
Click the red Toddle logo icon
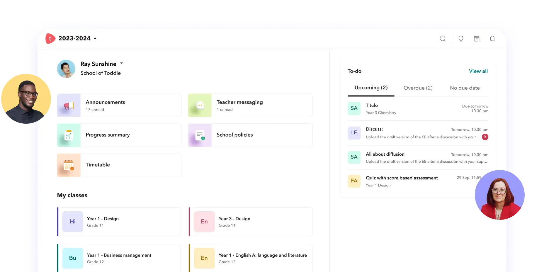(50, 38)
